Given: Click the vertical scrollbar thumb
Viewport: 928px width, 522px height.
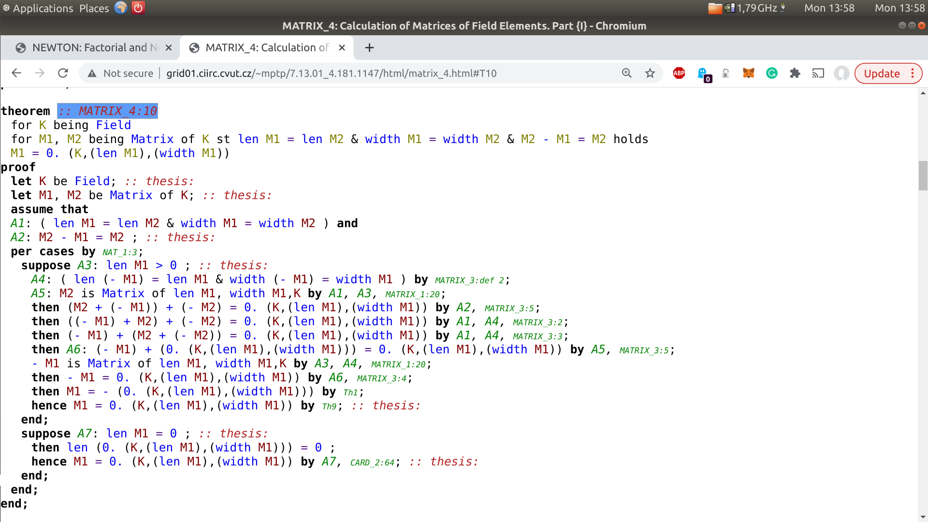Looking at the screenshot, I should [923, 175].
